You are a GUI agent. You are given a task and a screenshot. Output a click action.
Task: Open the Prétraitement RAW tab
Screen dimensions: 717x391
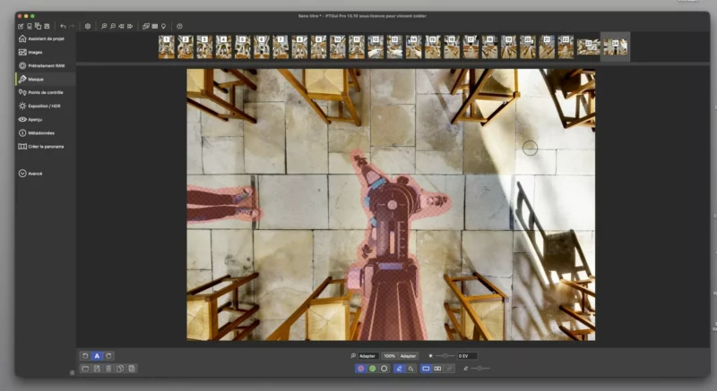coord(46,65)
